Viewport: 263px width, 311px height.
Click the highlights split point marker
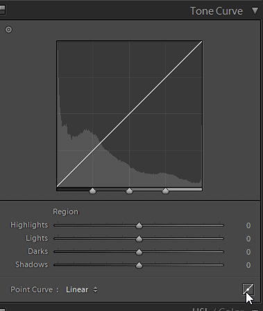pyautogui.click(x=165, y=191)
